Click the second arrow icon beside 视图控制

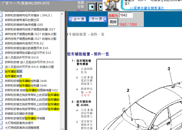coord(100,7)
